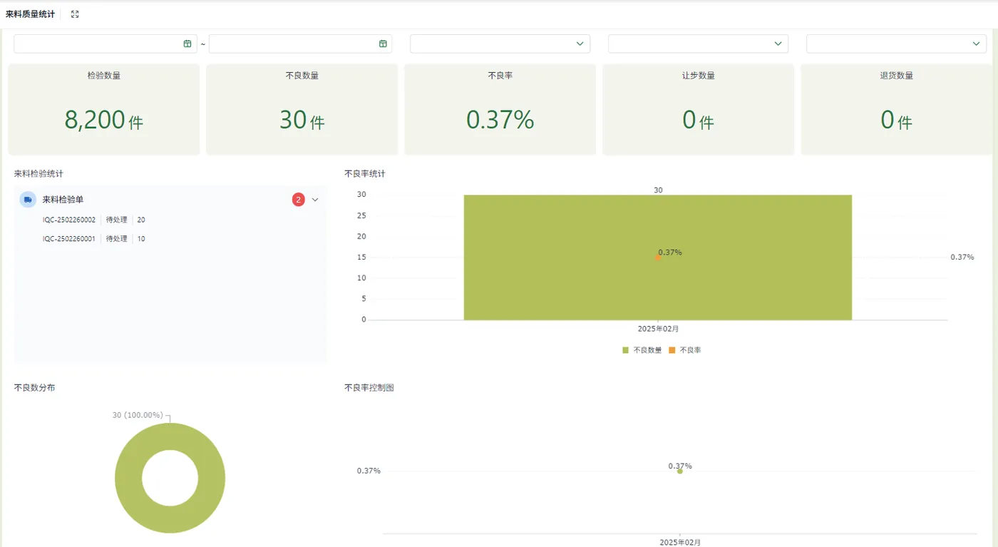Viewport: 998px width, 547px height.
Task: Open the first filter dropdown
Action: click(x=500, y=44)
